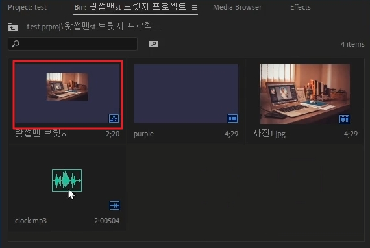The width and height of the screenshot is (370, 248).
Task: Open the Media Browser tab
Action: coord(237,7)
